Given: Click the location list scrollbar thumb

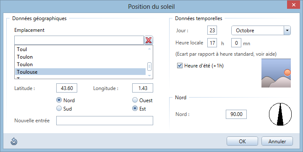Looking at the screenshot, I should [x=149, y=67].
